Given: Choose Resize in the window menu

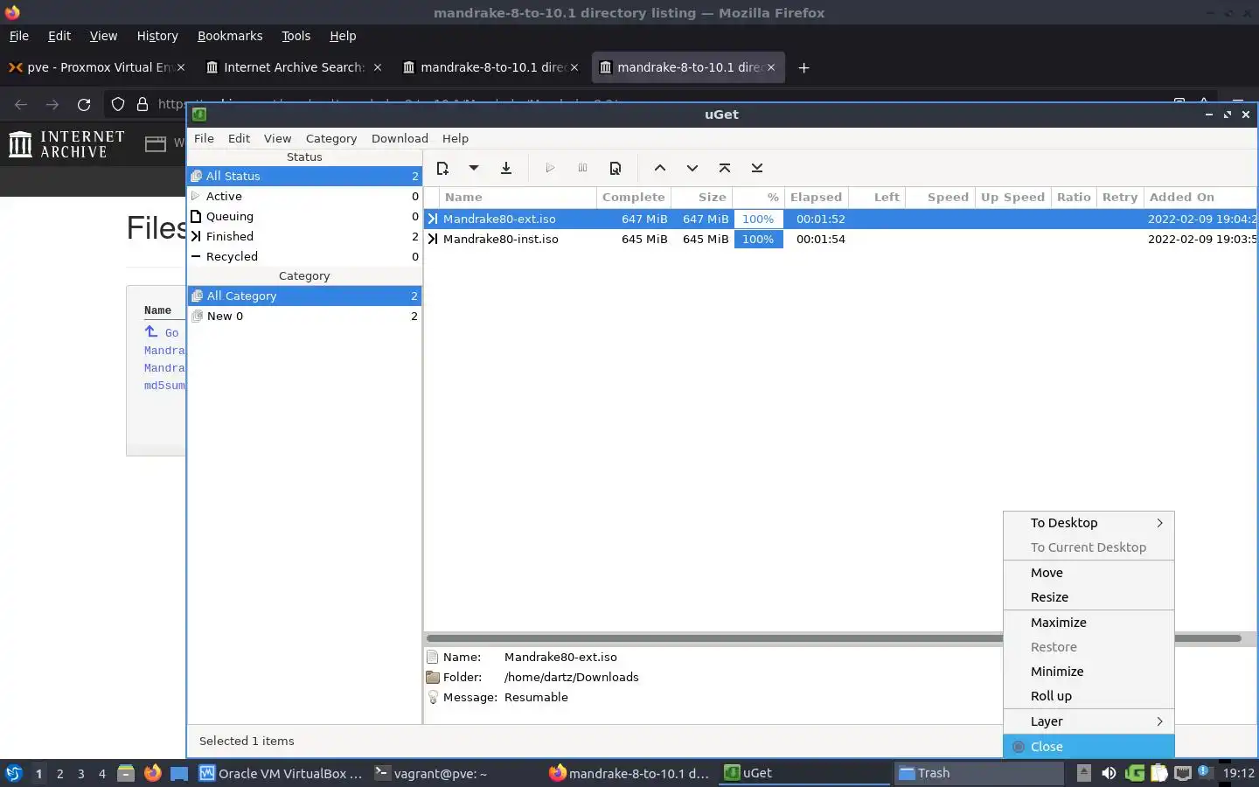Looking at the screenshot, I should (x=1089, y=597).
